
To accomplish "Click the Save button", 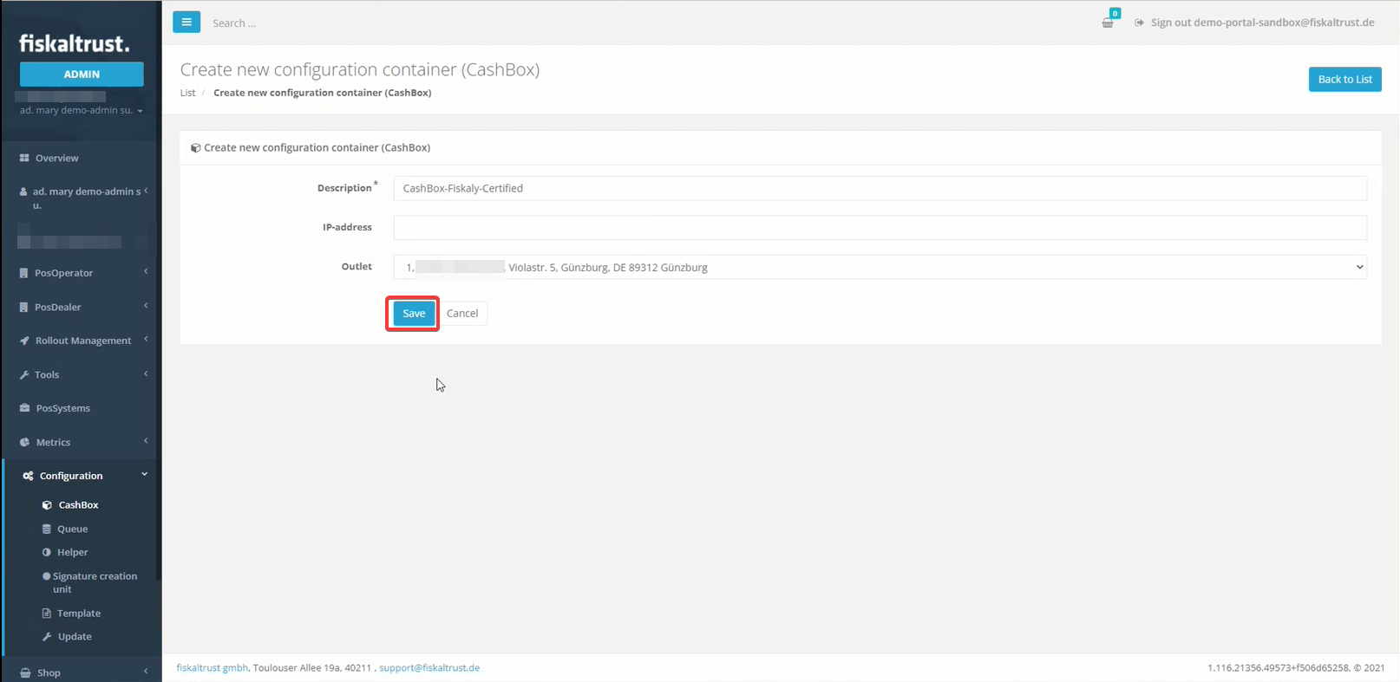I will 414,314.
